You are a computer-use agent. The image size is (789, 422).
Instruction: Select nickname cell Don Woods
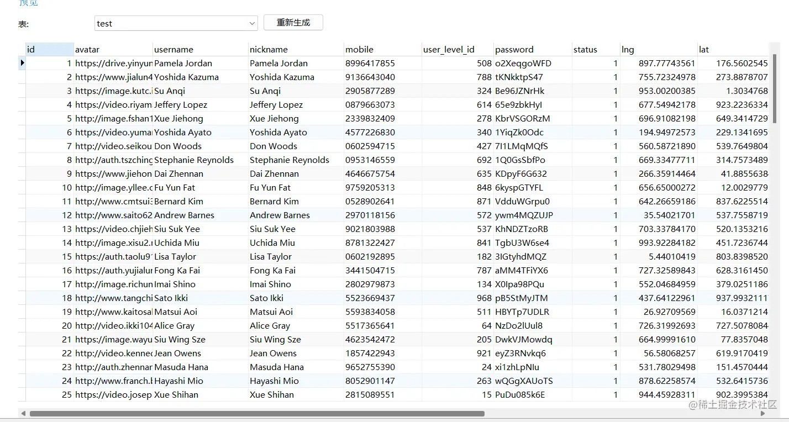tap(296, 146)
